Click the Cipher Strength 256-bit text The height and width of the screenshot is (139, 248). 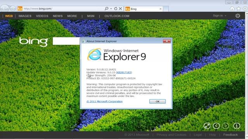(x=101, y=75)
